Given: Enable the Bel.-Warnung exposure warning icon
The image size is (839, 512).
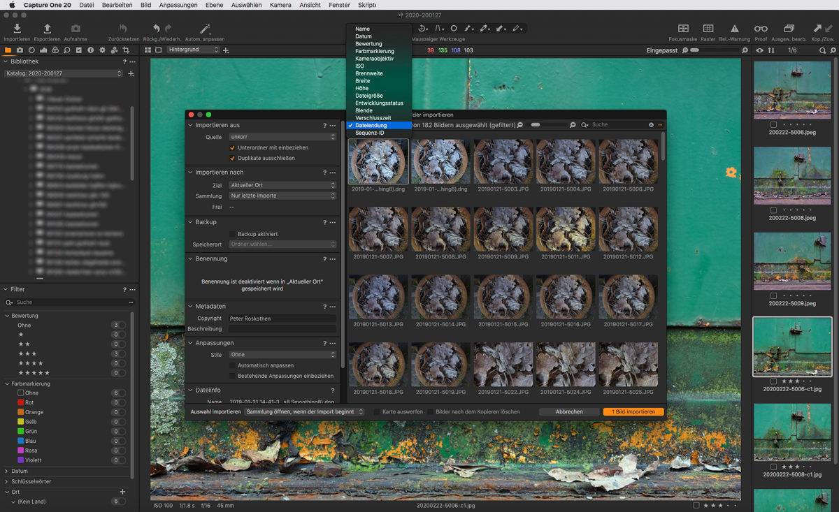Looking at the screenshot, I should pos(735,29).
